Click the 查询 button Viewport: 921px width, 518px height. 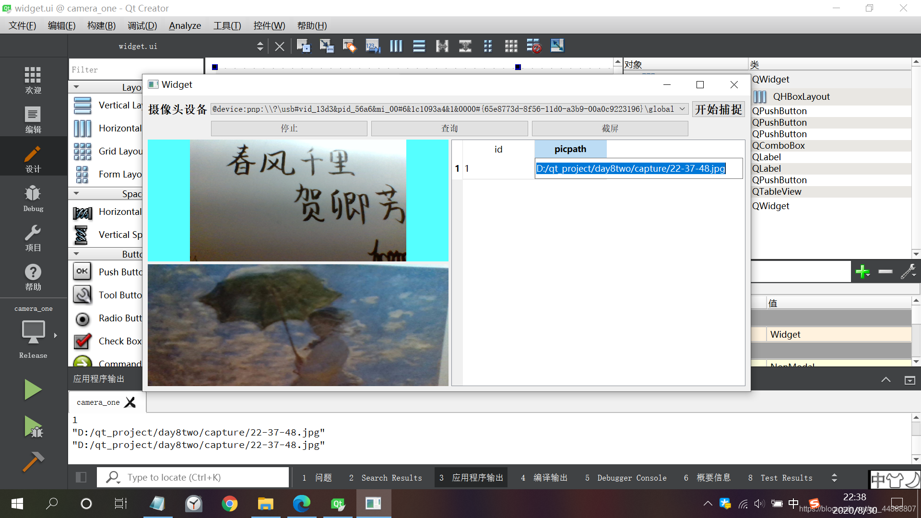[x=449, y=129]
